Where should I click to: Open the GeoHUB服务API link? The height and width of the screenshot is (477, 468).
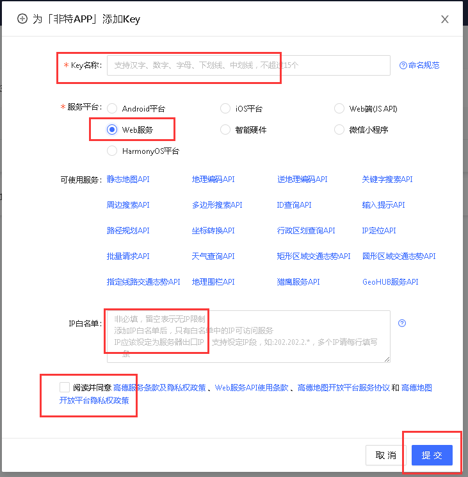tap(390, 282)
